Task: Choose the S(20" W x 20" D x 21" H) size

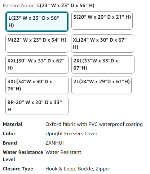Action: 102,20
